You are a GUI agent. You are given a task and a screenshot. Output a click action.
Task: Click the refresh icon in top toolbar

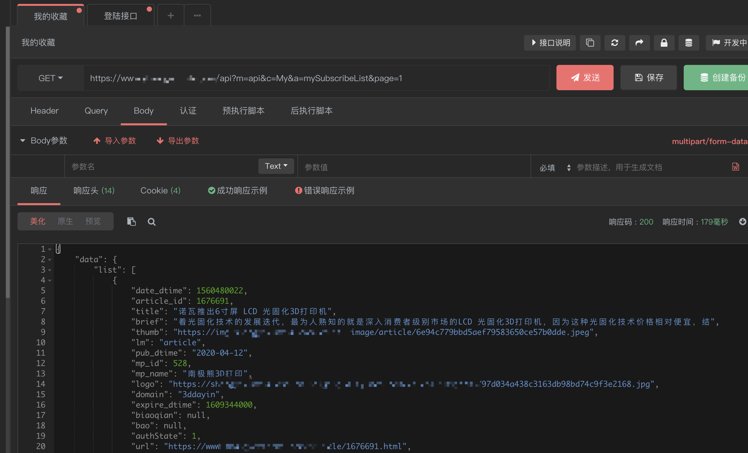click(615, 43)
